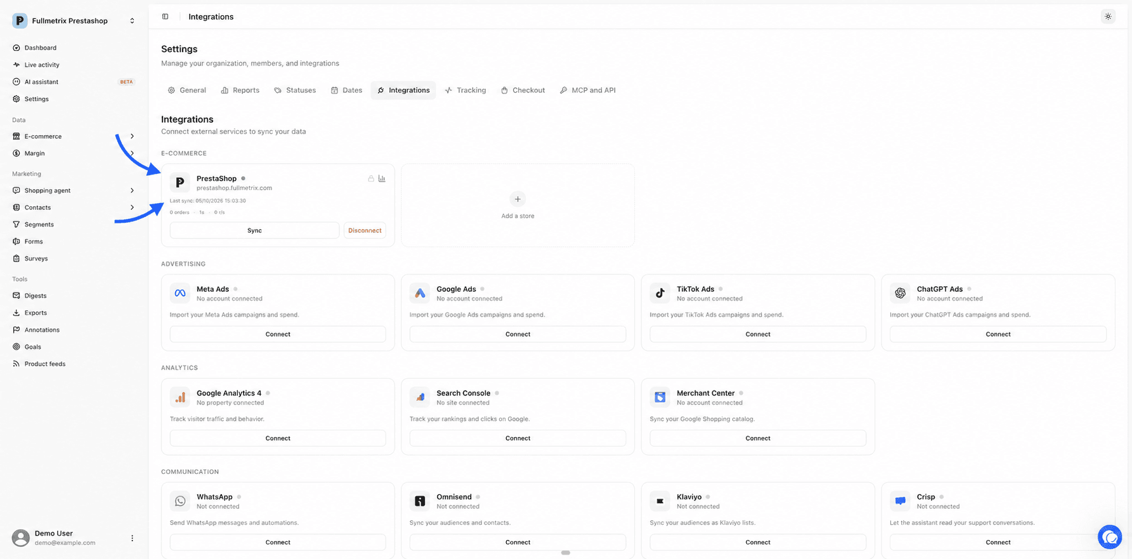This screenshot has height=559, width=1132.
Task: Click the Google Ads logo icon
Action: tap(420, 293)
